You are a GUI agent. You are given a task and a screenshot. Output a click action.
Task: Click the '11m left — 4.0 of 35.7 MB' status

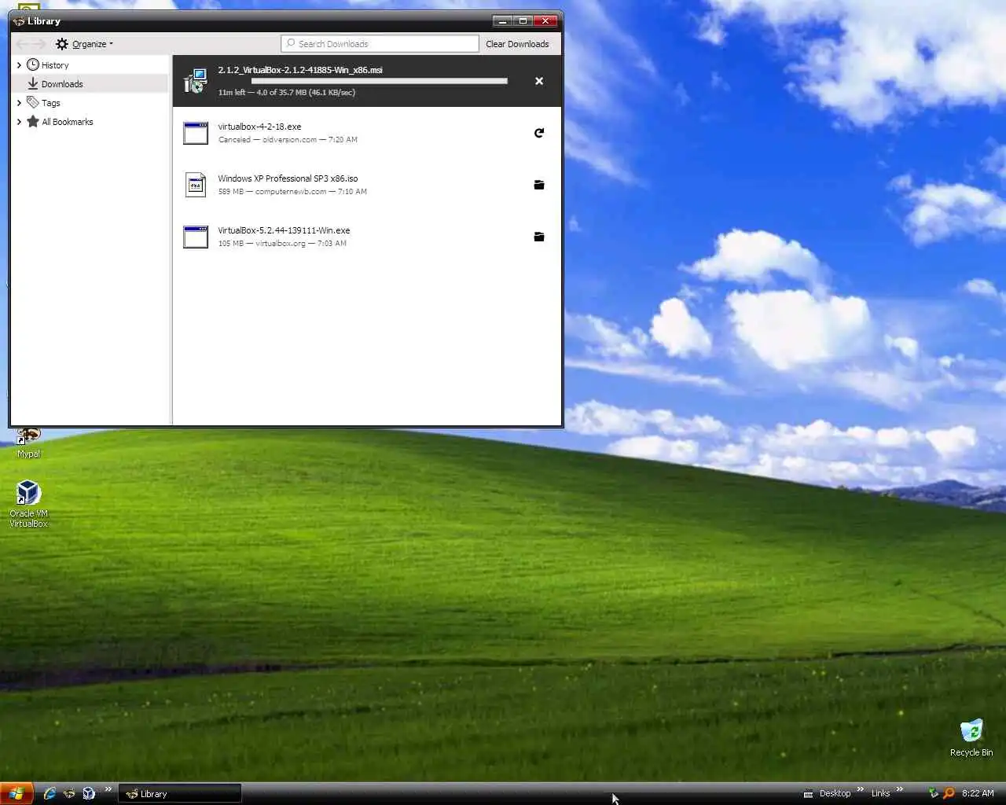(x=286, y=93)
